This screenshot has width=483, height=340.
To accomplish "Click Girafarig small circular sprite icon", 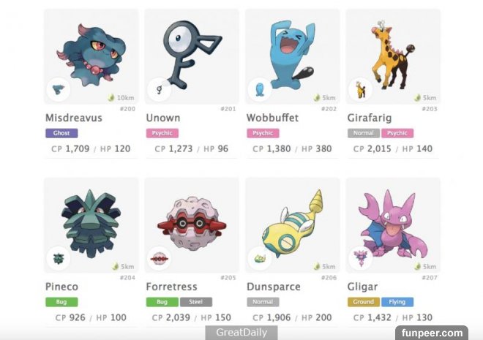I will pyautogui.click(x=360, y=89).
